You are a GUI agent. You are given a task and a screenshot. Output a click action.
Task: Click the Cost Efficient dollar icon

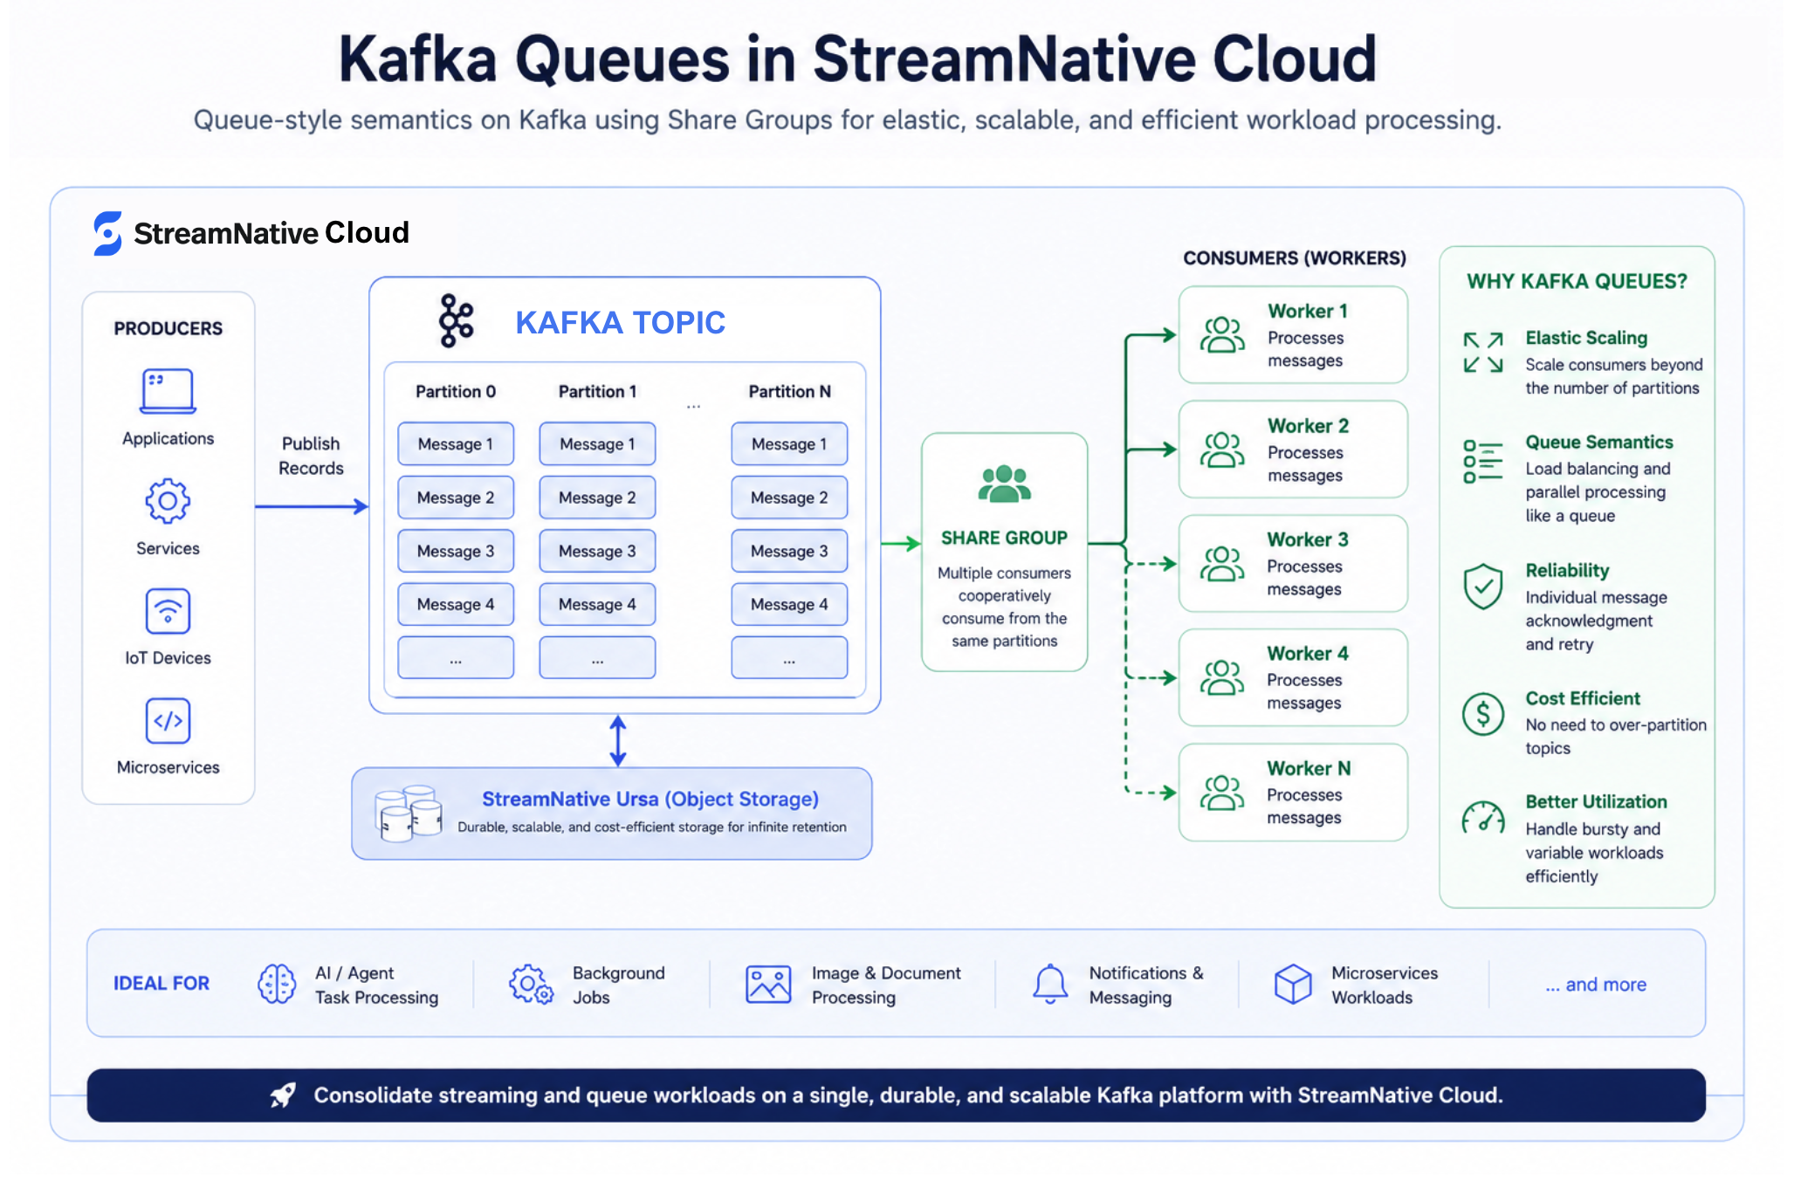point(1483,714)
